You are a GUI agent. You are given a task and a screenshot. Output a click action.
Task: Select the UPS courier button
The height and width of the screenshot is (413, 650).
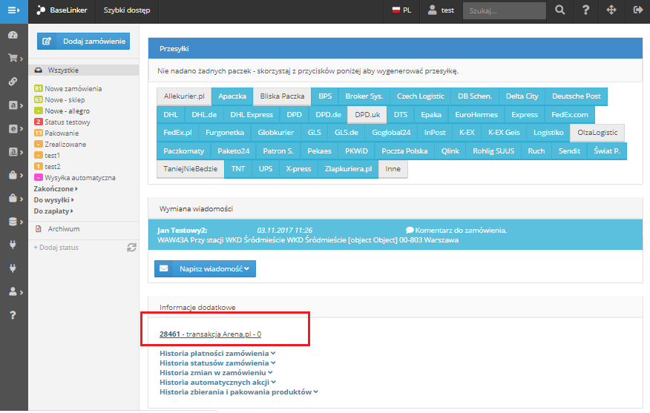[266, 169]
